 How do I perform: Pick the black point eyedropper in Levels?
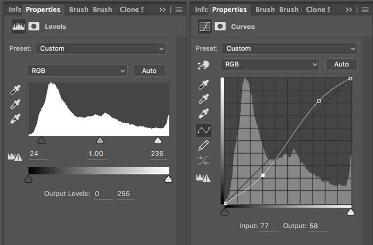[16, 90]
